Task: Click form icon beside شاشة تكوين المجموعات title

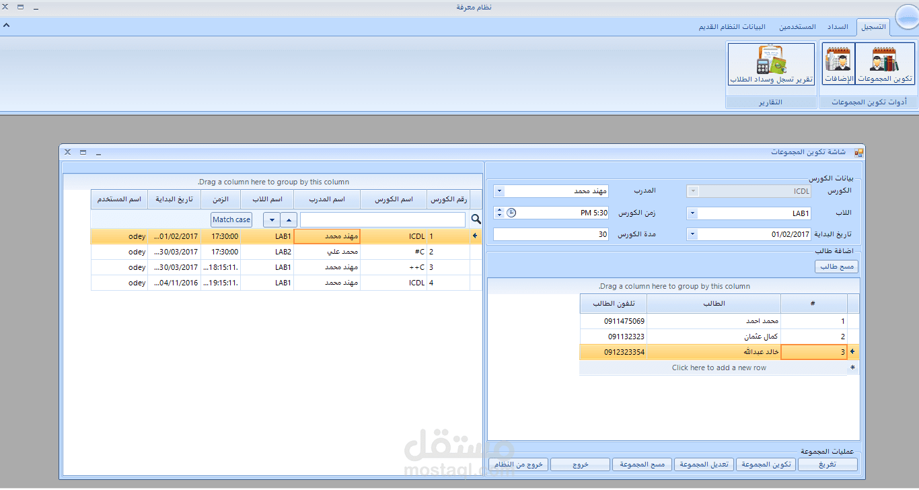Action: coord(858,153)
